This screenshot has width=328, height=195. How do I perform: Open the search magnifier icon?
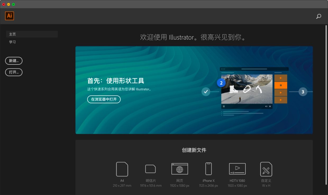[319, 16]
